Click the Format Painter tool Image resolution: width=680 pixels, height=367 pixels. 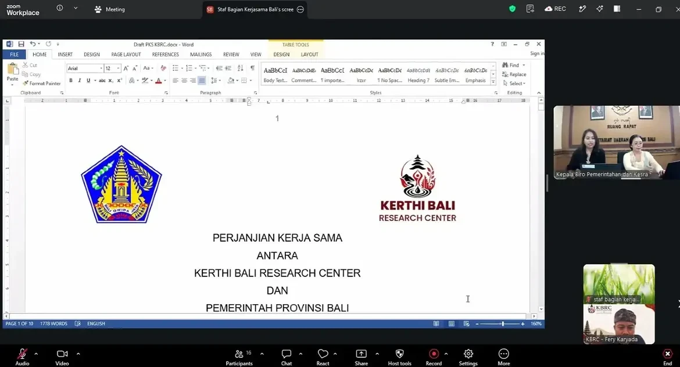[42, 83]
